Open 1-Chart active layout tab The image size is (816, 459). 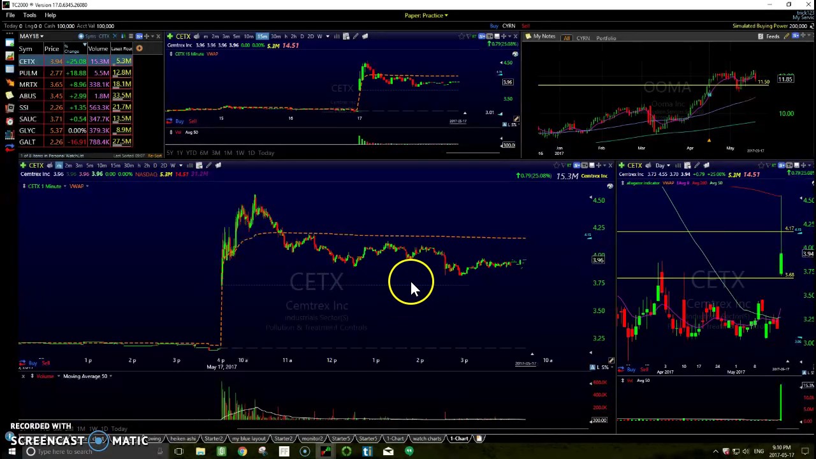coord(460,439)
